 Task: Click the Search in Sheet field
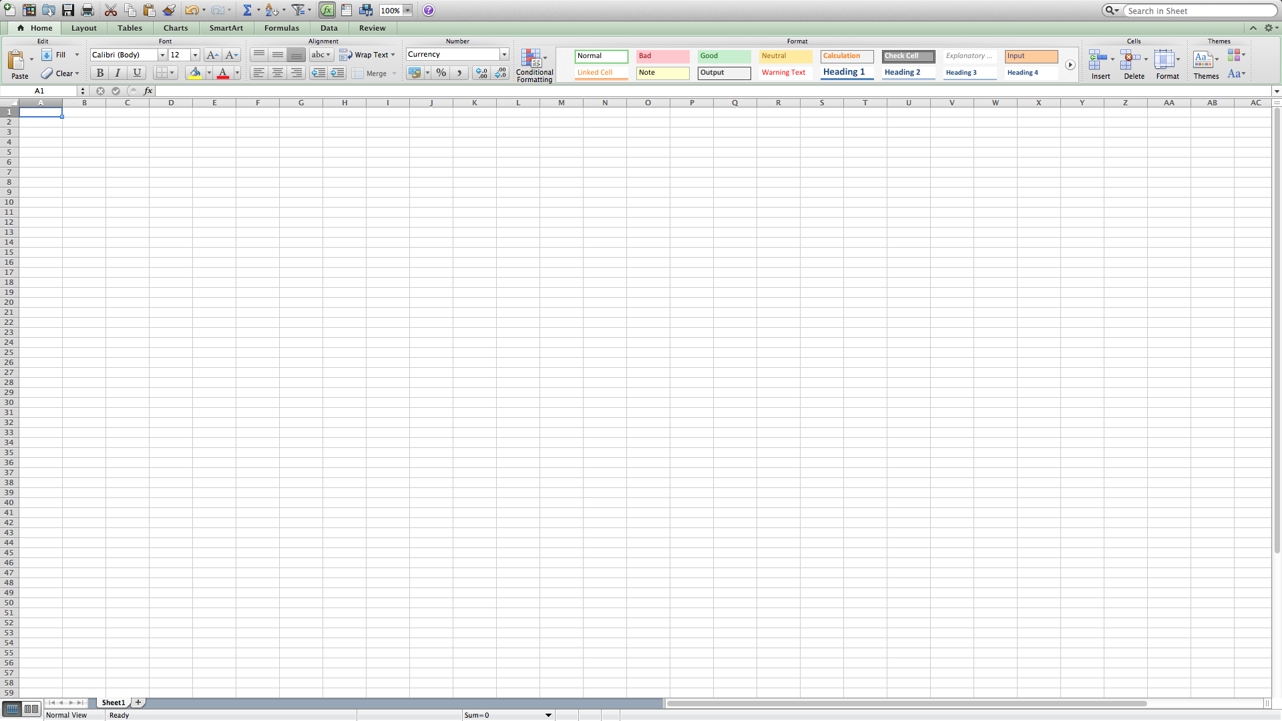pyautogui.click(x=1199, y=11)
